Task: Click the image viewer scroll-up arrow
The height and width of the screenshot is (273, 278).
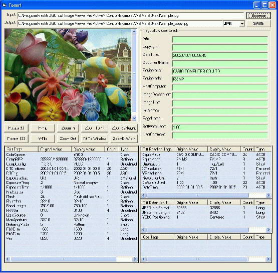Action: pos(134,31)
